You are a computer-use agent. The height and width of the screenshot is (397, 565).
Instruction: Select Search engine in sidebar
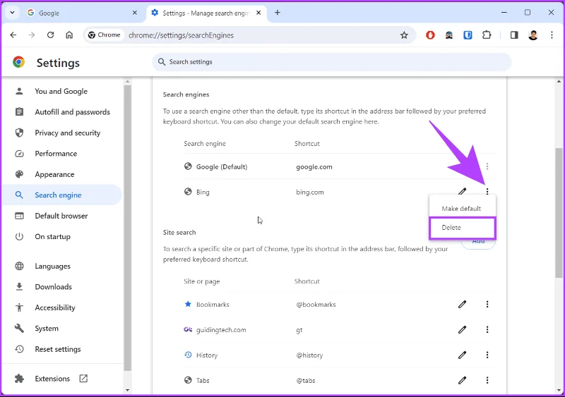coord(61,195)
